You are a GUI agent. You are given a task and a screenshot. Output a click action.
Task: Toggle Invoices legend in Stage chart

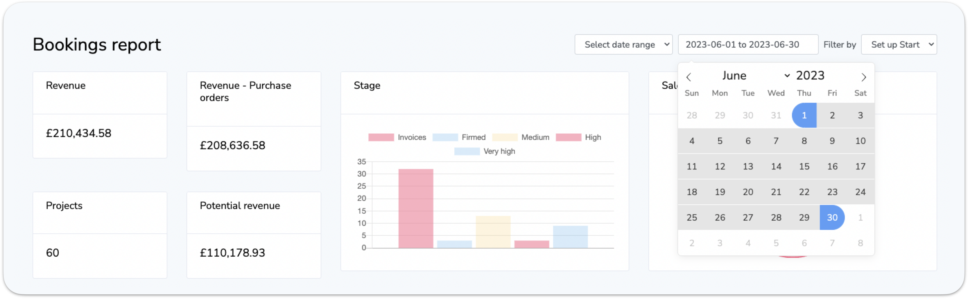tap(397, 138)
